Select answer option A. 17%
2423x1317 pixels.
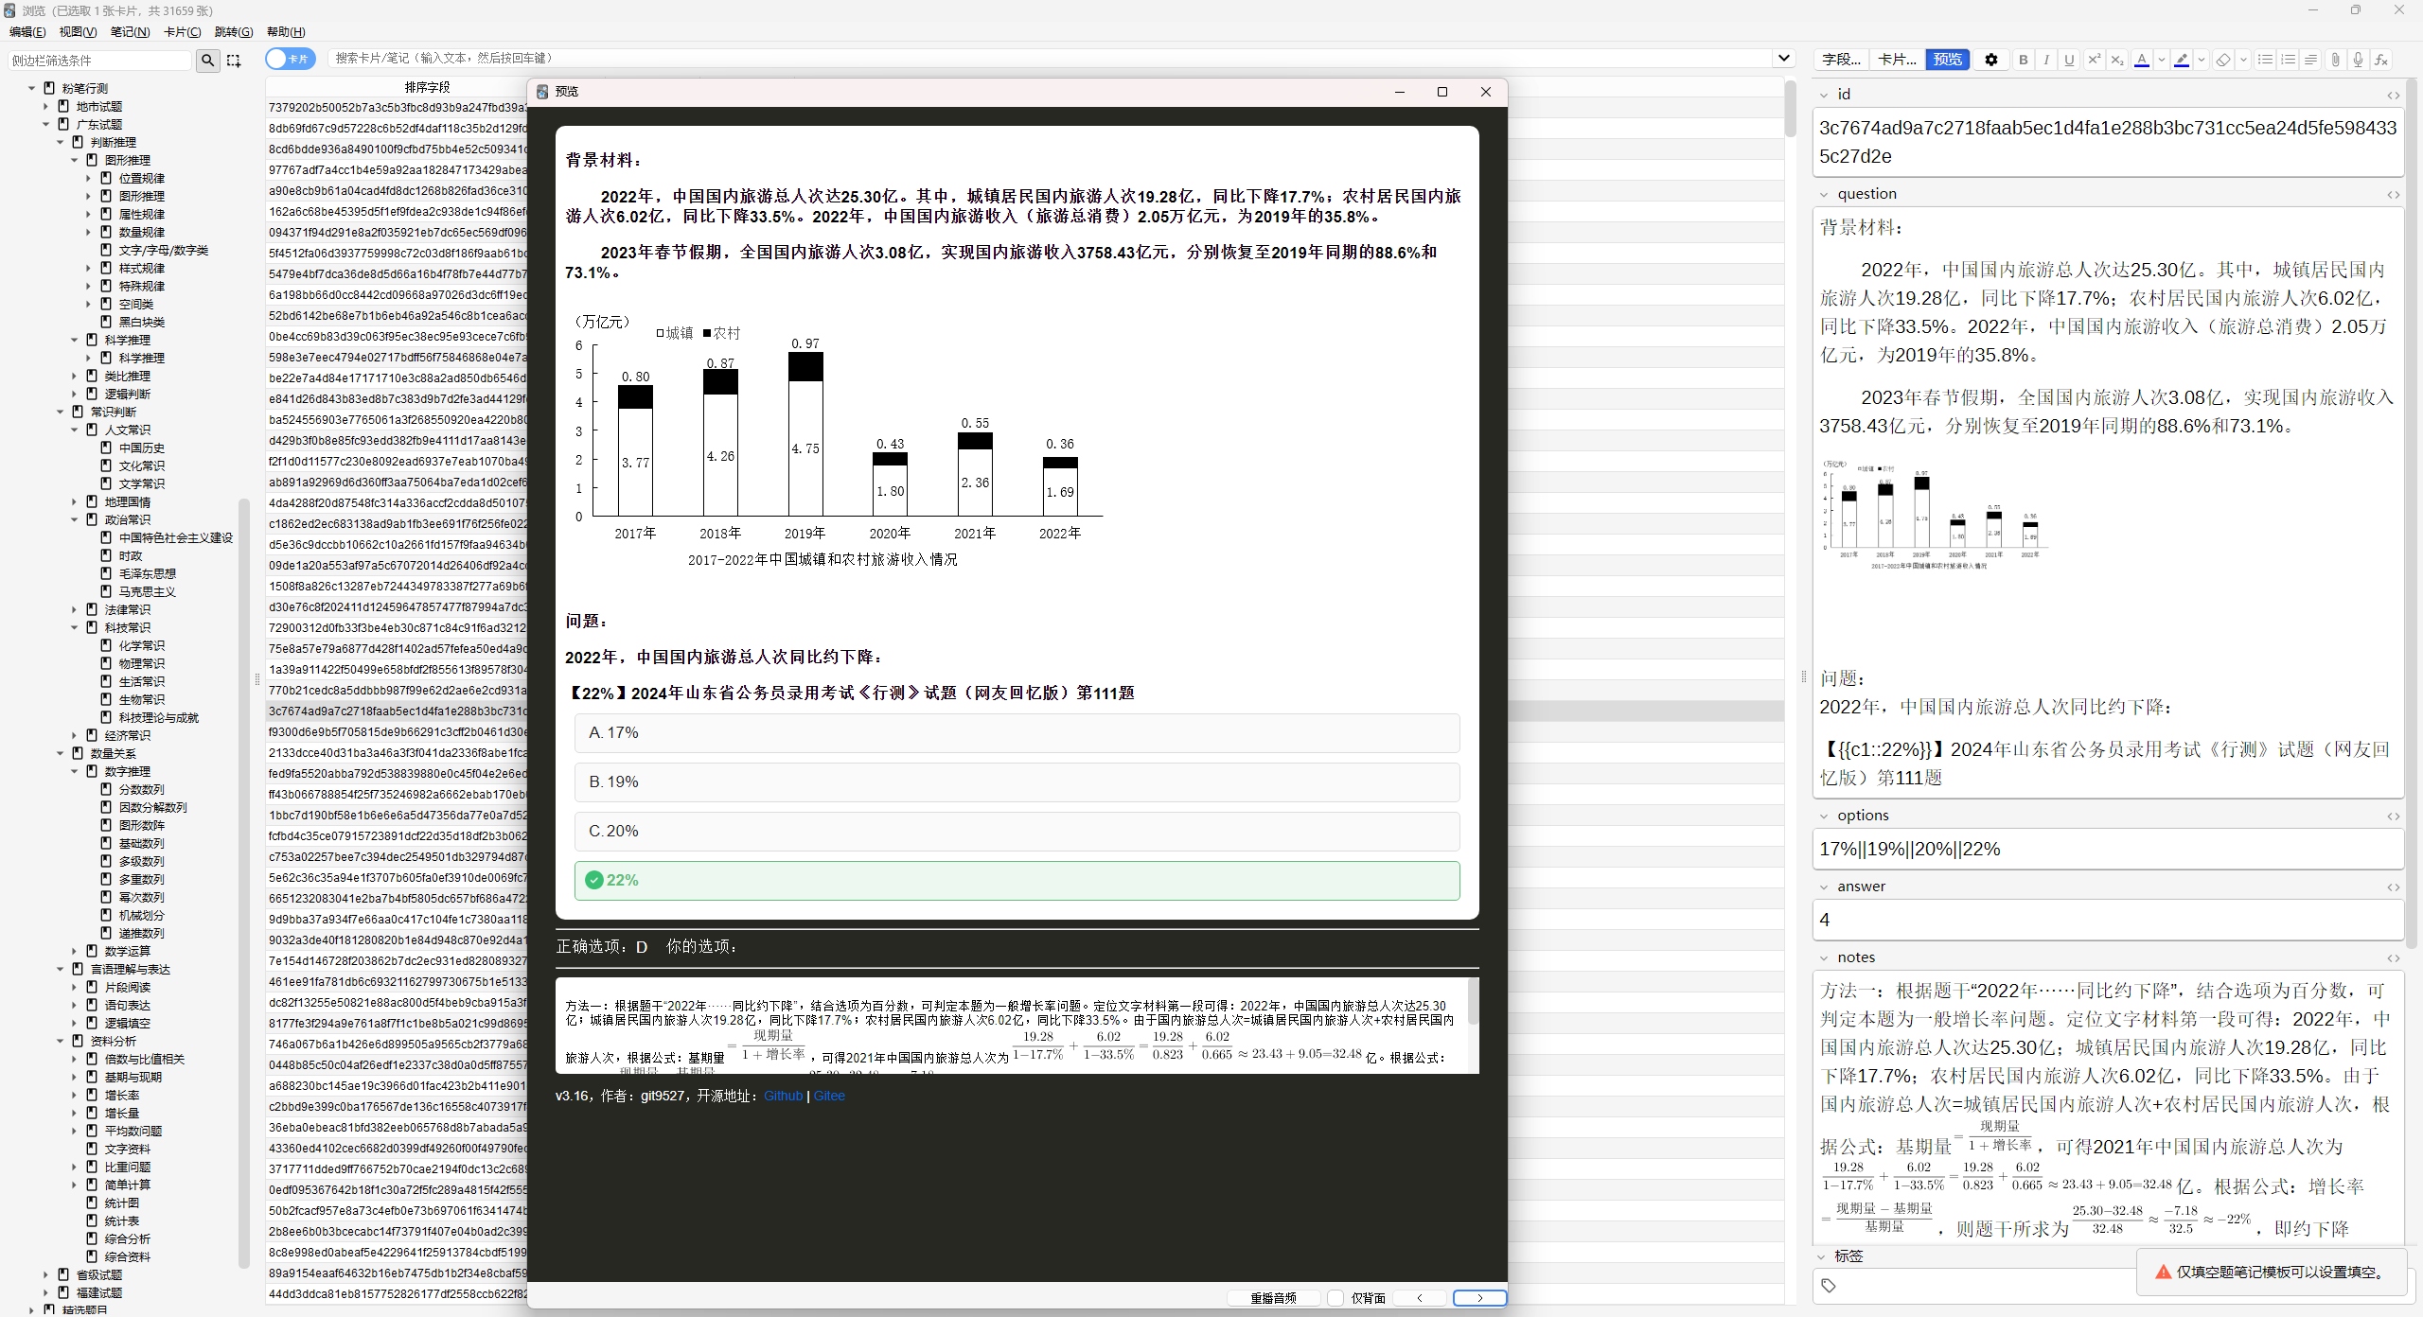click(1017, 733)
